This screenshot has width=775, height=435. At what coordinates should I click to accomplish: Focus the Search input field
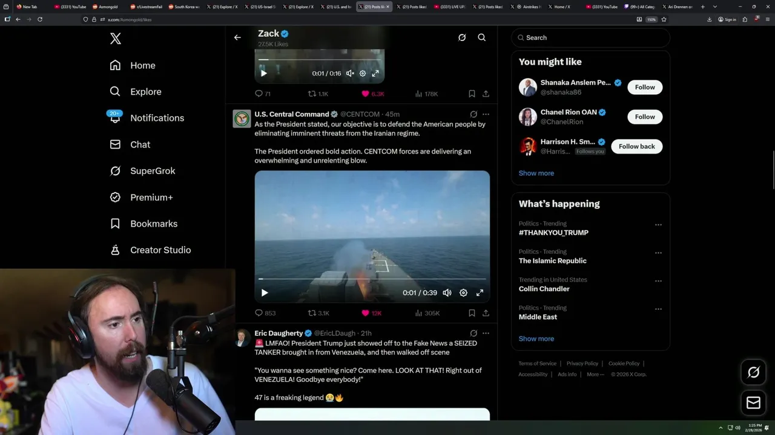(x=590, y=37)
